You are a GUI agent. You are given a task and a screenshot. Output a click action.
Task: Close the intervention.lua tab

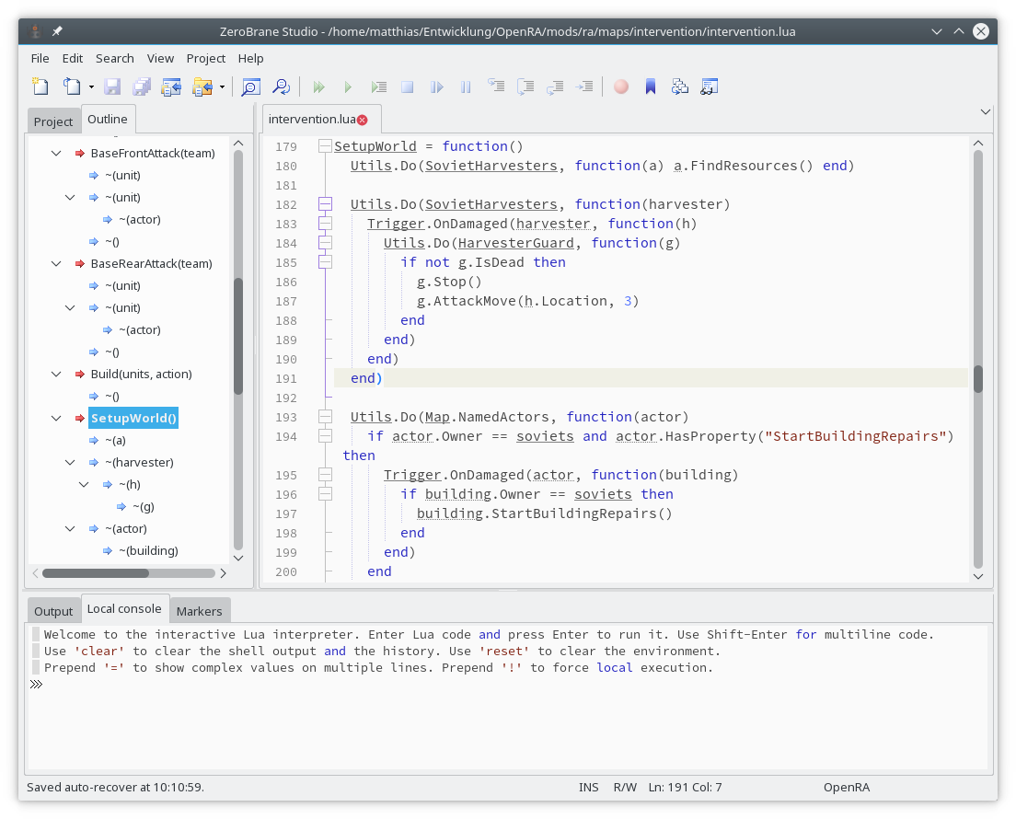[x=363, y=120]
